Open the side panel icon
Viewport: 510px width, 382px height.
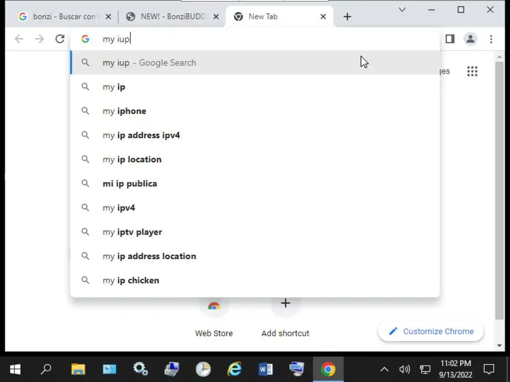click(x=450, y=39)
